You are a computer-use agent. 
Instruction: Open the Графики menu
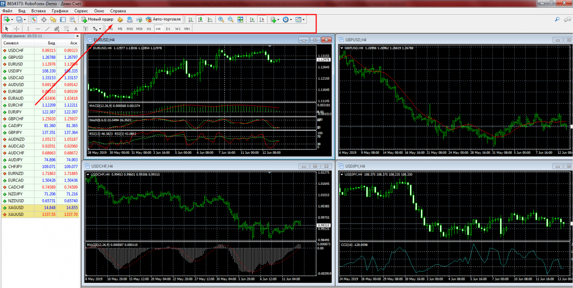click(x=60, y=11)
